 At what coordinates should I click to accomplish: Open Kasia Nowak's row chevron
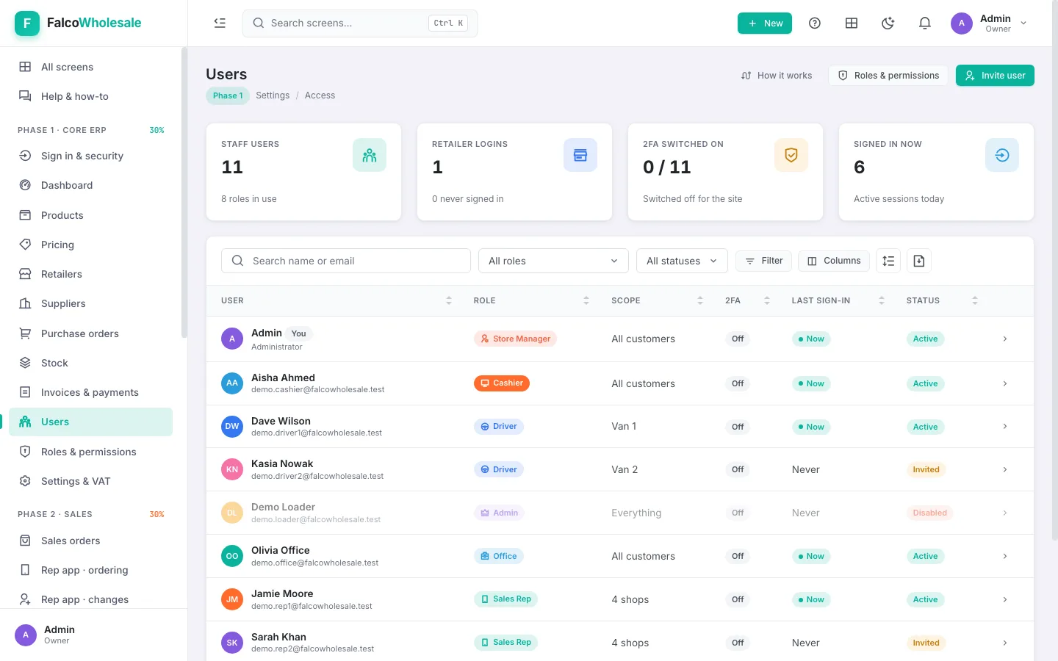point(1005,470)
